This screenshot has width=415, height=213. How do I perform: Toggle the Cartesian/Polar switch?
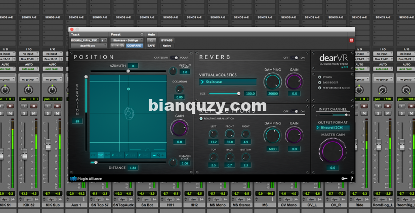174,57
